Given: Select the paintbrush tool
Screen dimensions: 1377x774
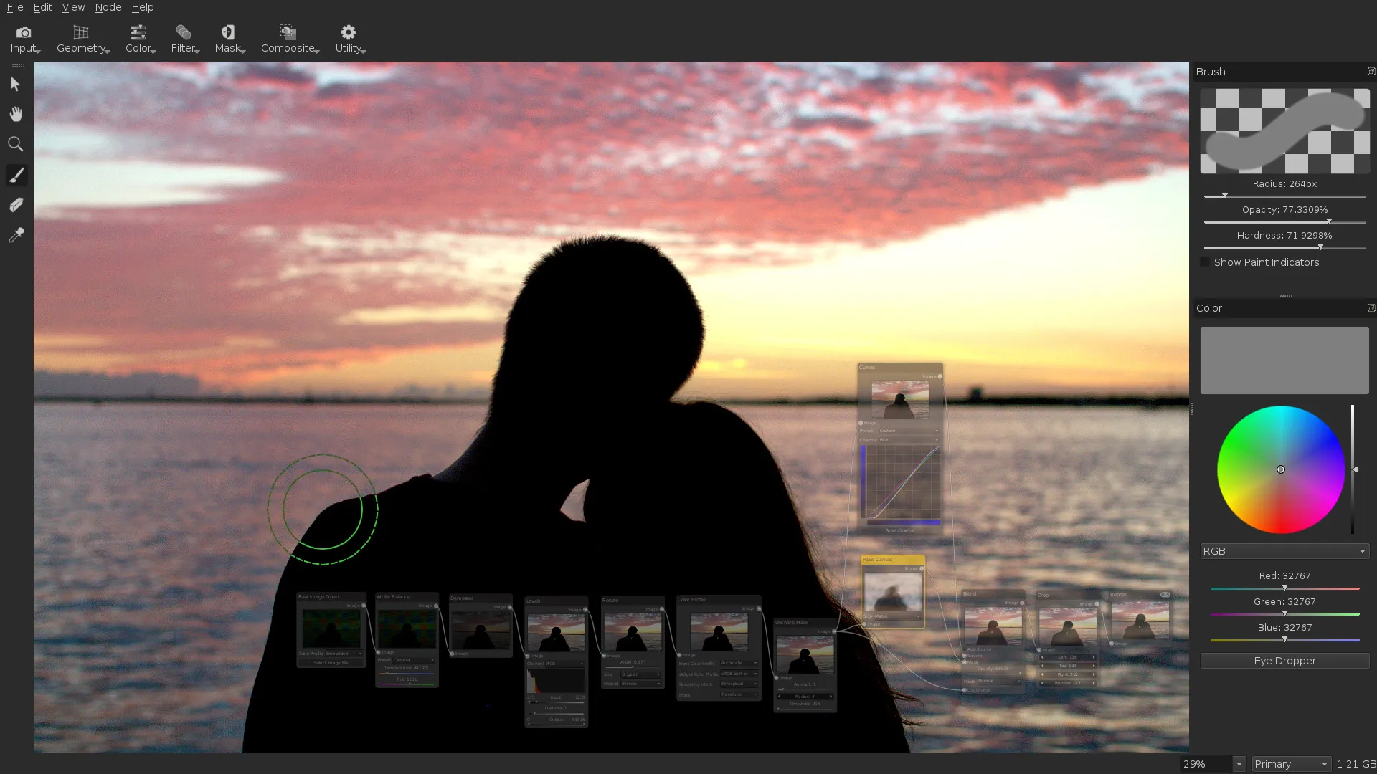Looking at the screenshot, I should (x=15, y=174).
